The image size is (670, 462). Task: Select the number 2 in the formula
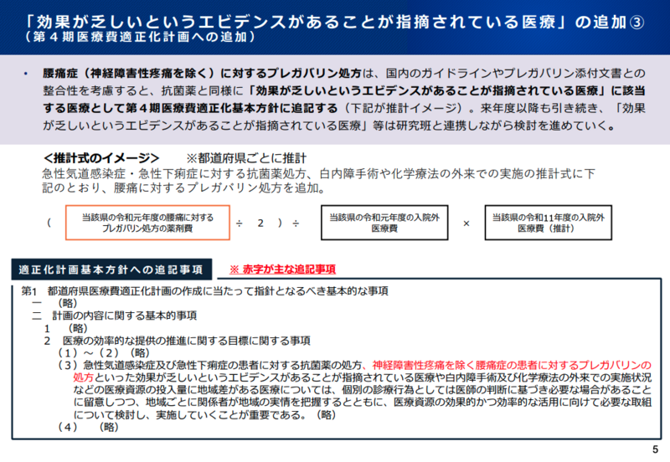(x=260, y=223)
